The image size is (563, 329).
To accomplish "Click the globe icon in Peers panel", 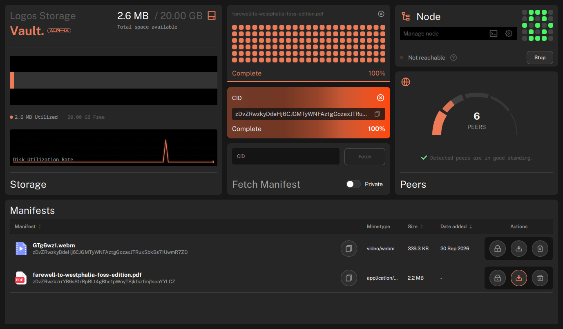I will pyautogui.click(x=406, y=82).
